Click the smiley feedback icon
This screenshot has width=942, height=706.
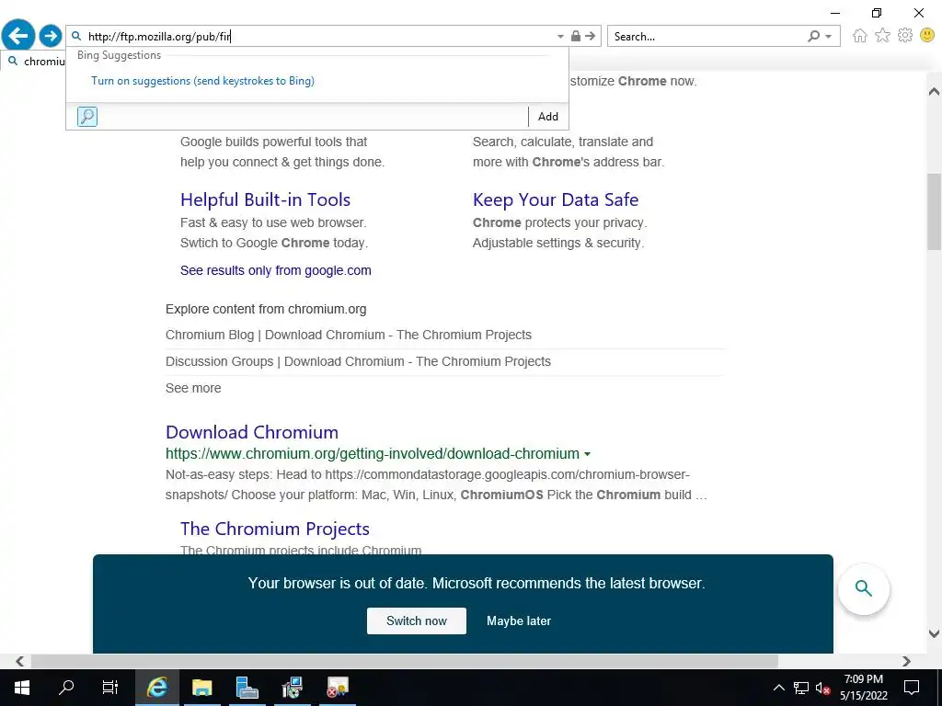click(927, 36)
